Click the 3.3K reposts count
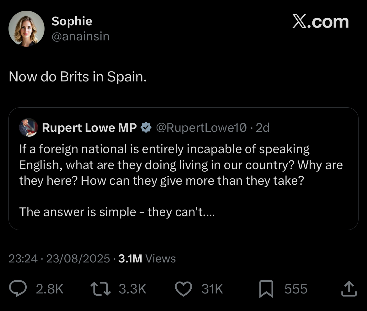 point(133,289)
